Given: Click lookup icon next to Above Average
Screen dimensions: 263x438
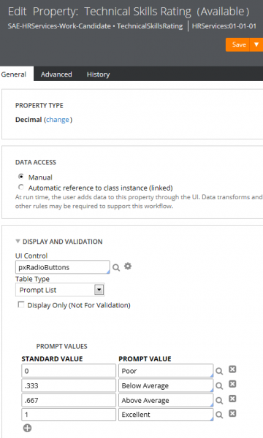Looking at the screenshot, I should click(x=219, y=401).
